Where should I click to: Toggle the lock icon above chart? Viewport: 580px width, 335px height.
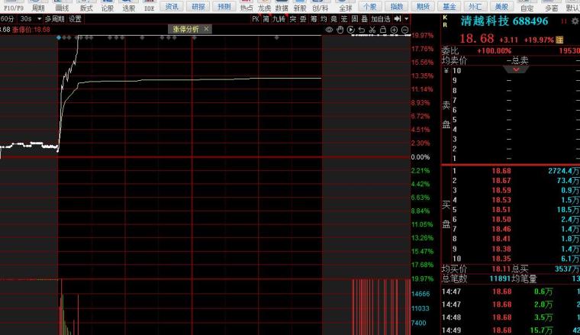383,30
